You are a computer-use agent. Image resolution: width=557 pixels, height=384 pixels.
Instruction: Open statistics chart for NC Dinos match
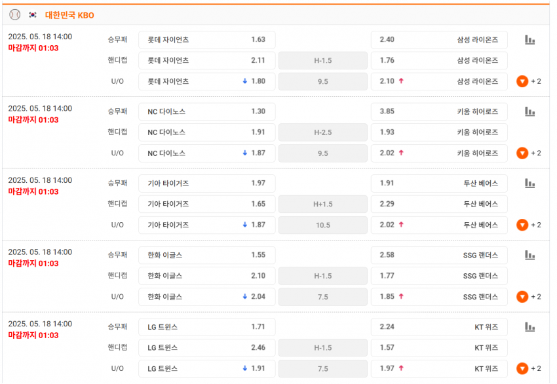pyautogui.click(x=529, y=111)
